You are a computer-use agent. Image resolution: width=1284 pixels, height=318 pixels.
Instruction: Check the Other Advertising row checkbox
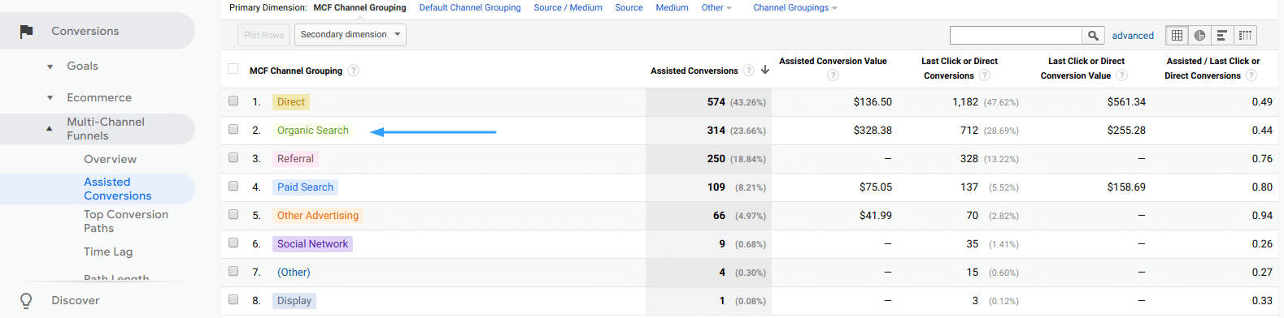[x=233, y=214]
